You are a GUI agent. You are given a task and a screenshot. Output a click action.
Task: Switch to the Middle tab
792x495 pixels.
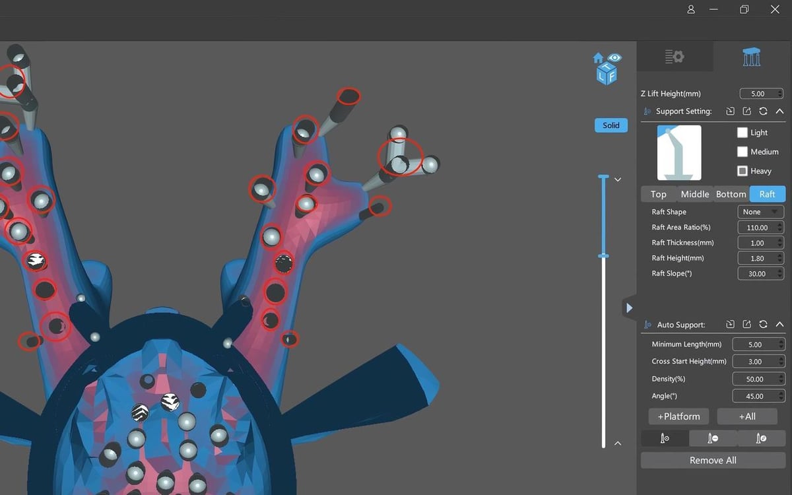695,194
